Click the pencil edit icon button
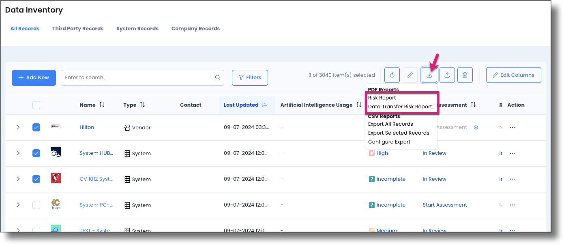Screen dimensions: 564x245 click(410, 75)
